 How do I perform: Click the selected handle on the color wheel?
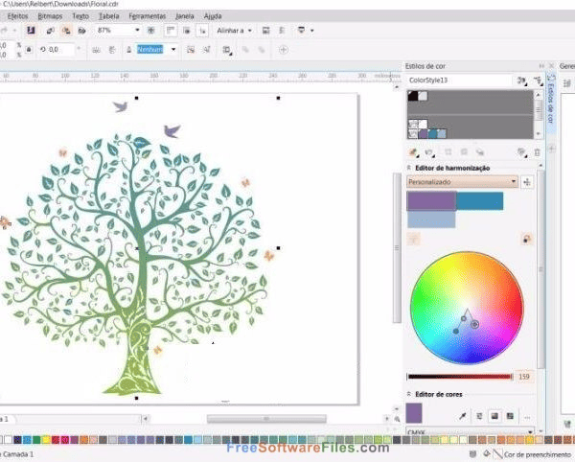[x=475, y=324]
